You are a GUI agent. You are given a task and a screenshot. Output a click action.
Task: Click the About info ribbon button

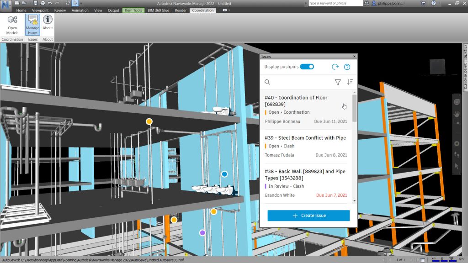click(48, 23)
